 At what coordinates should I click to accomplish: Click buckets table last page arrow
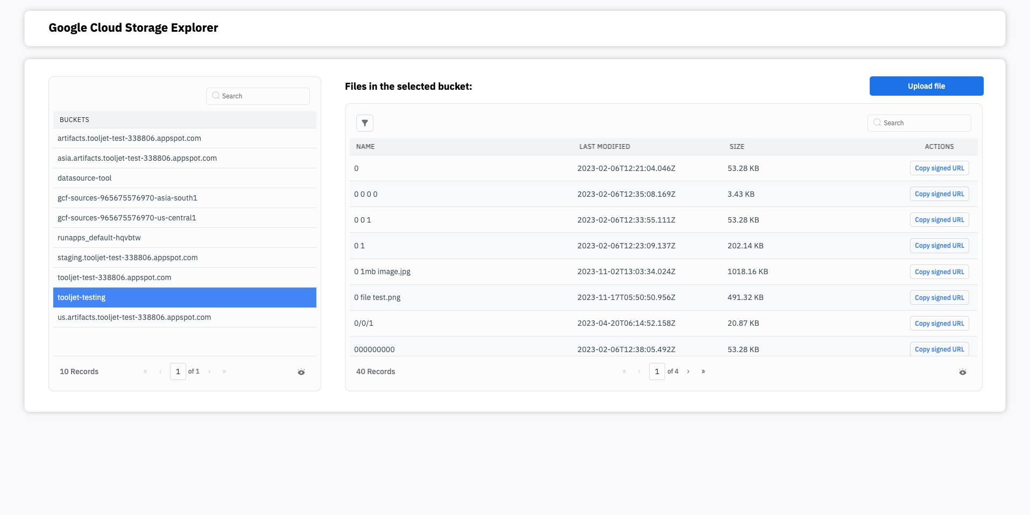coord(224,371)
